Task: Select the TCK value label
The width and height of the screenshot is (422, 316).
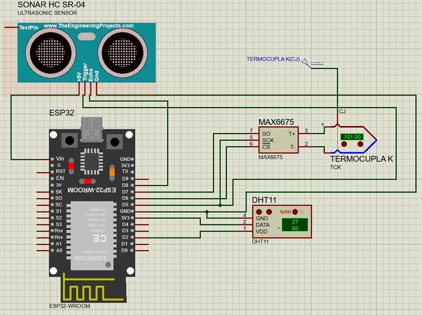Action: (x=336, y=167)
